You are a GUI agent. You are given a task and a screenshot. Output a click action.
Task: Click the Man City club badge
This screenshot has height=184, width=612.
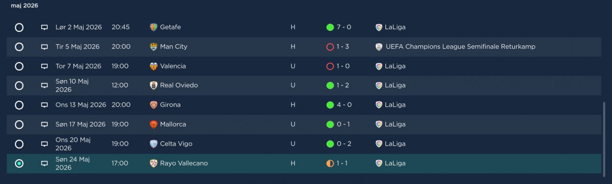click(153, 47)
